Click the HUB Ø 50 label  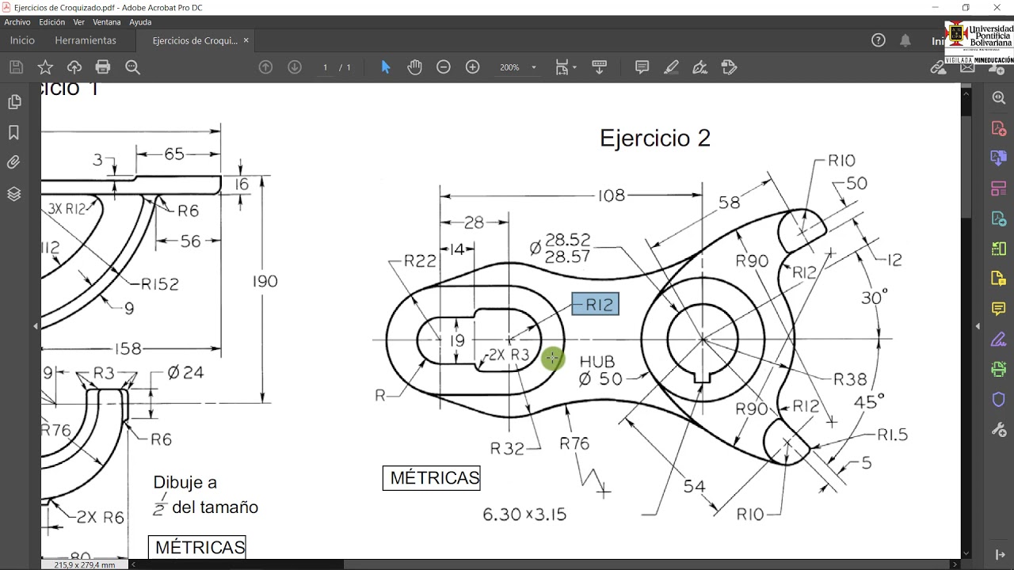pos(600,370)
